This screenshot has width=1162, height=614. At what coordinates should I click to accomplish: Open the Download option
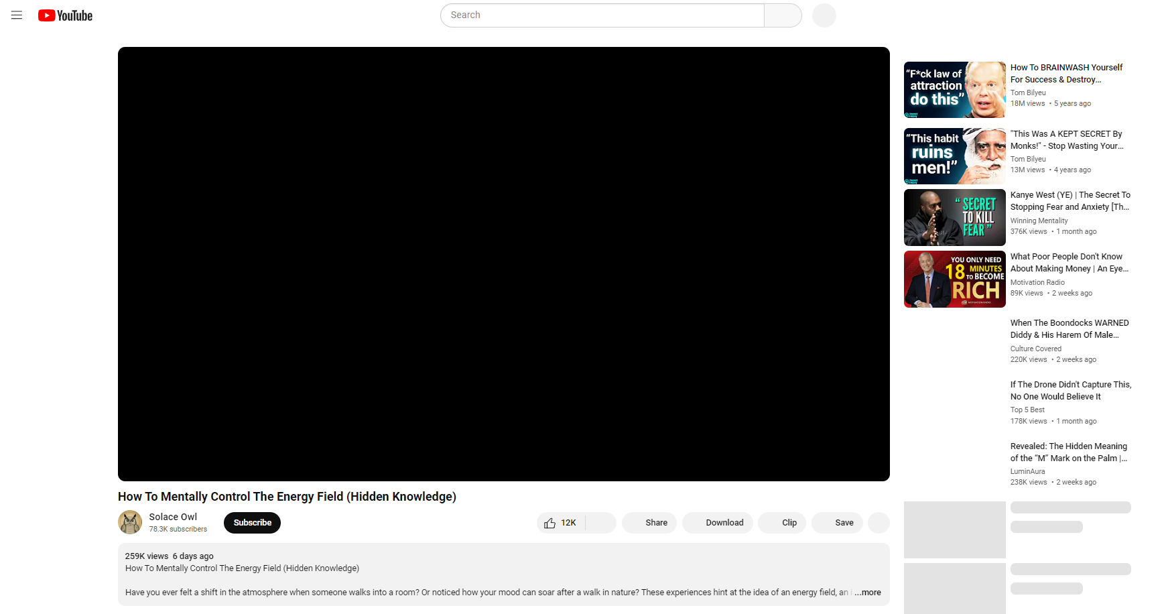(718, 523)
